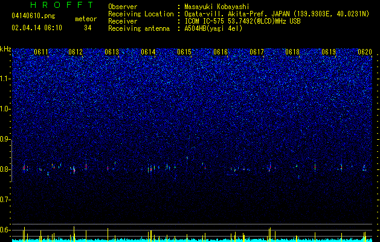This screenshot has height=242, width=380.
Task: Click the Ogata-vill. Akita-Pref. JAPAN location text
Action: (x=277, y=14)
